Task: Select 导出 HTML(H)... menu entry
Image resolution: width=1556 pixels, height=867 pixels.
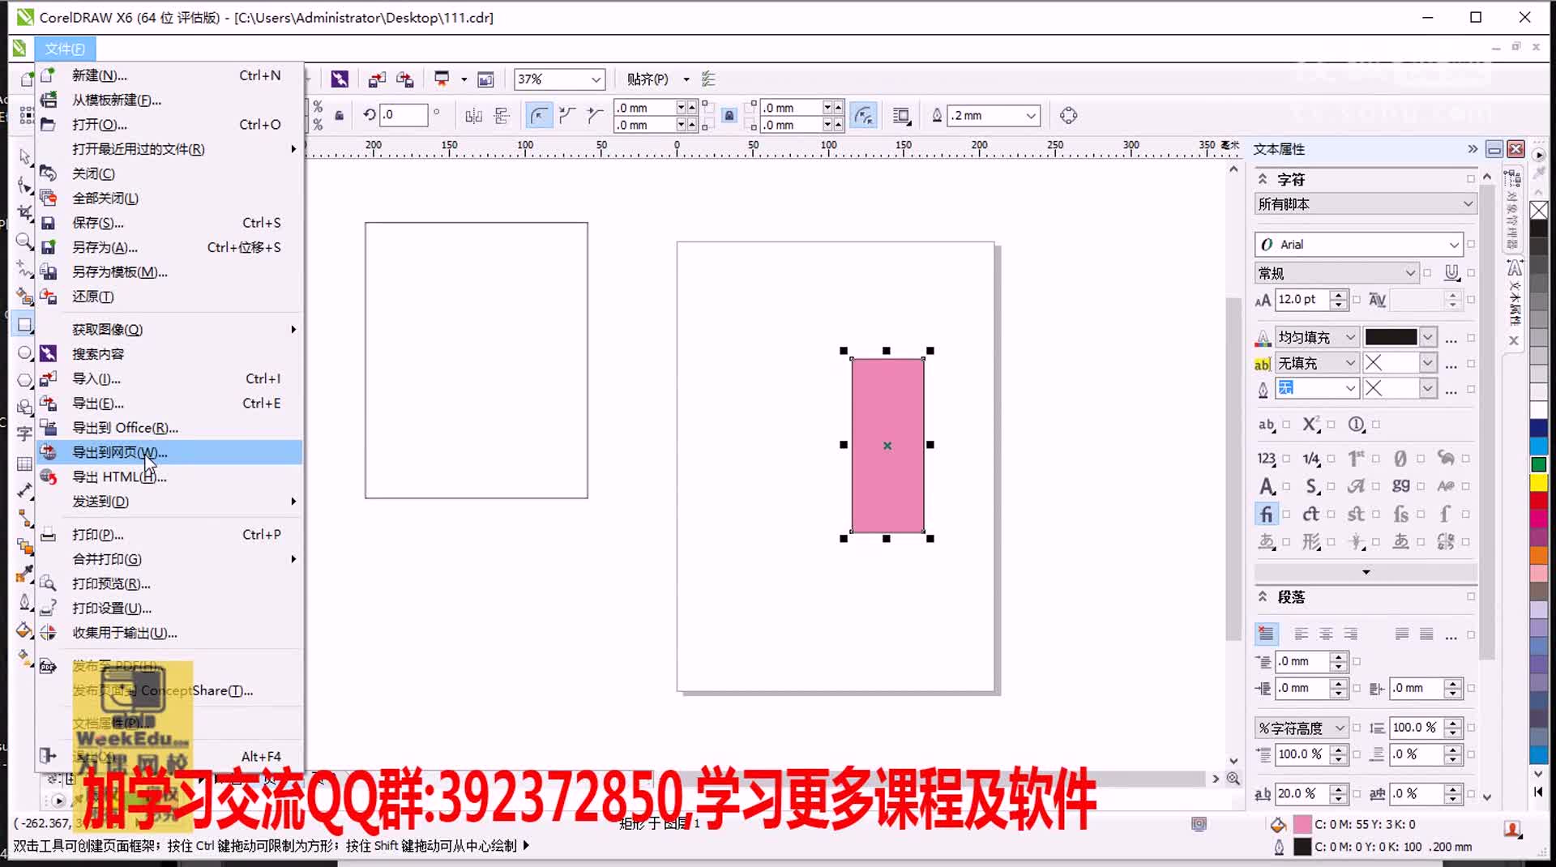Action: (169, 477)
